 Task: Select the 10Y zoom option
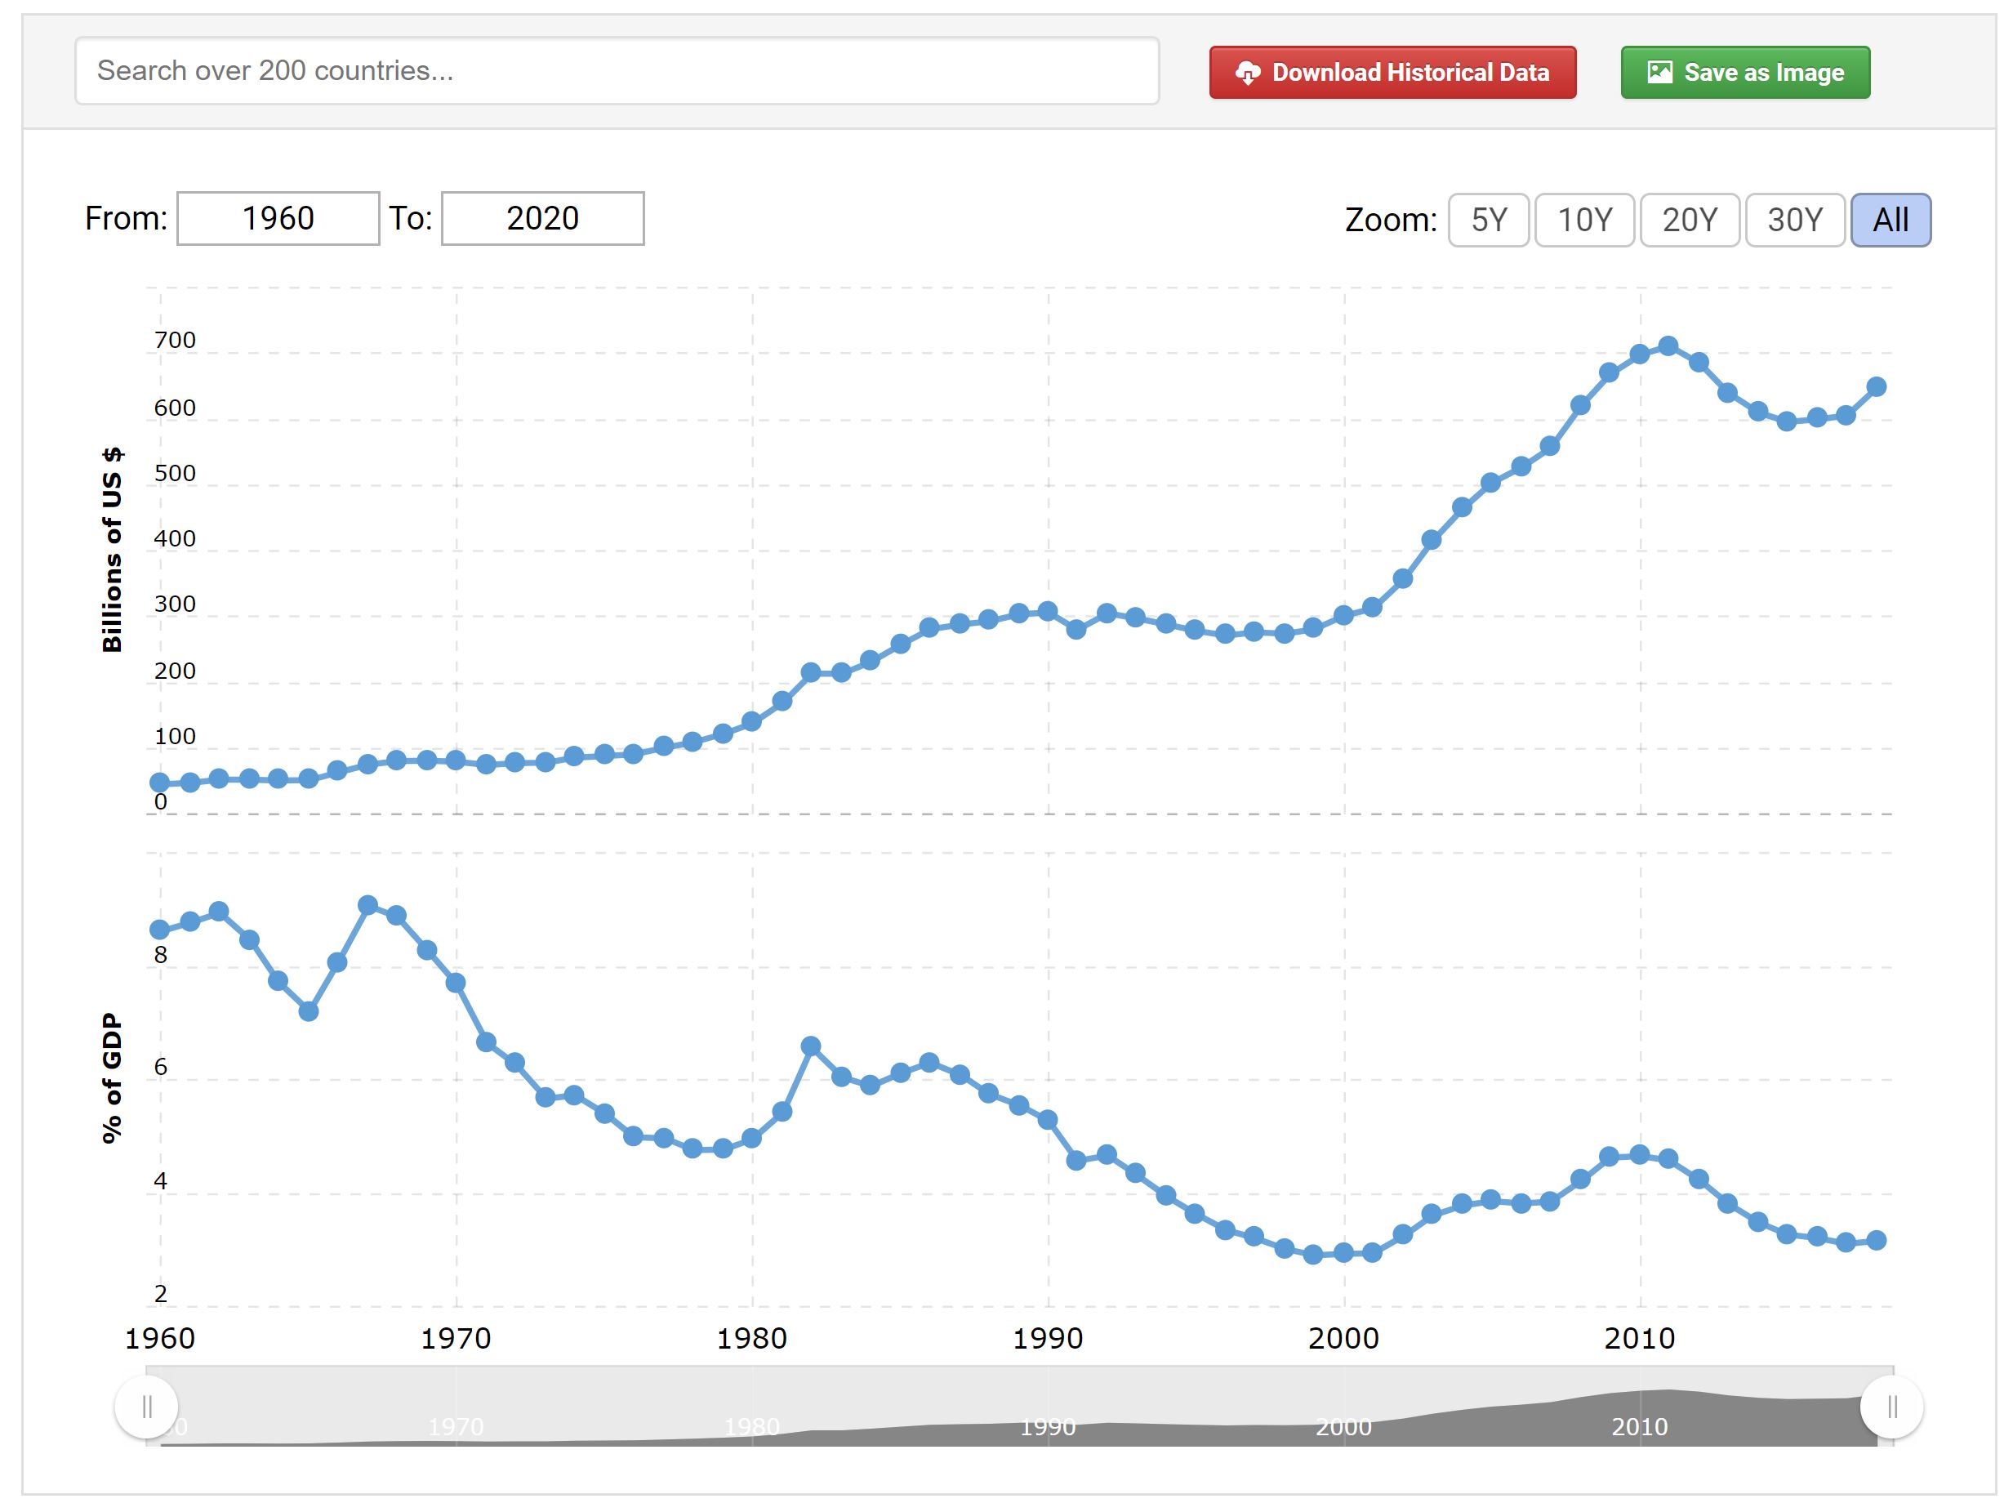[1584, 221]
